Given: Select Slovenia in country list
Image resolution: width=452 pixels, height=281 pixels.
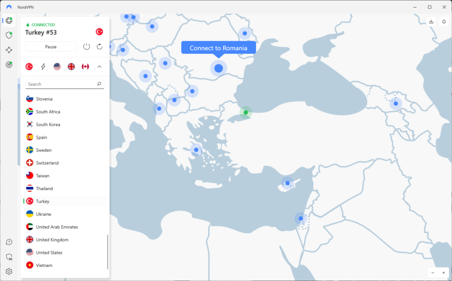Looking at the screenshot, I should (65, 99).
